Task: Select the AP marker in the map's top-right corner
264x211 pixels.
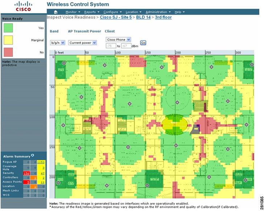Action: (x=252, y=64)
